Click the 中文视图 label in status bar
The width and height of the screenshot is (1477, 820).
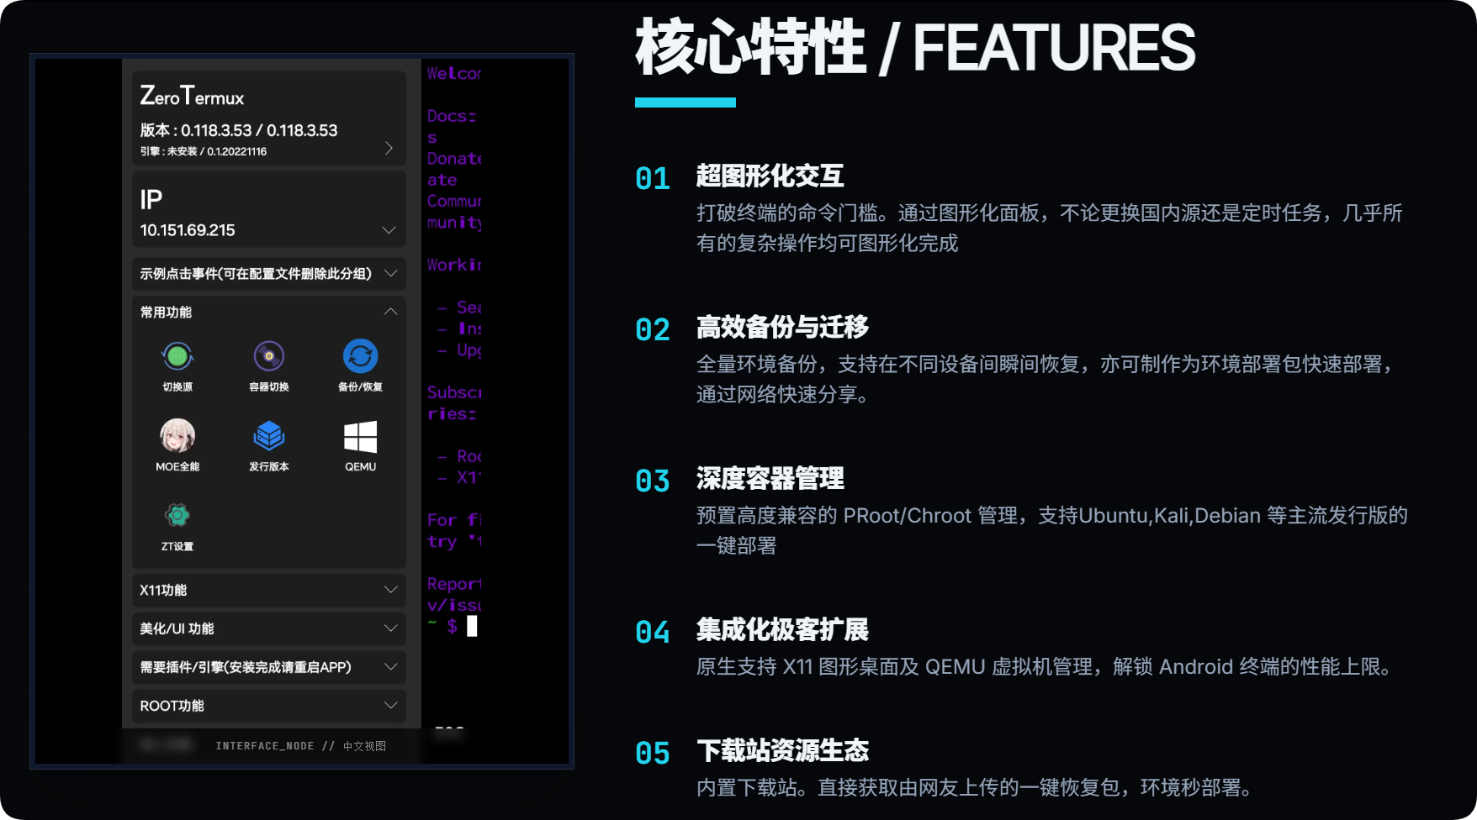[365, 745]
